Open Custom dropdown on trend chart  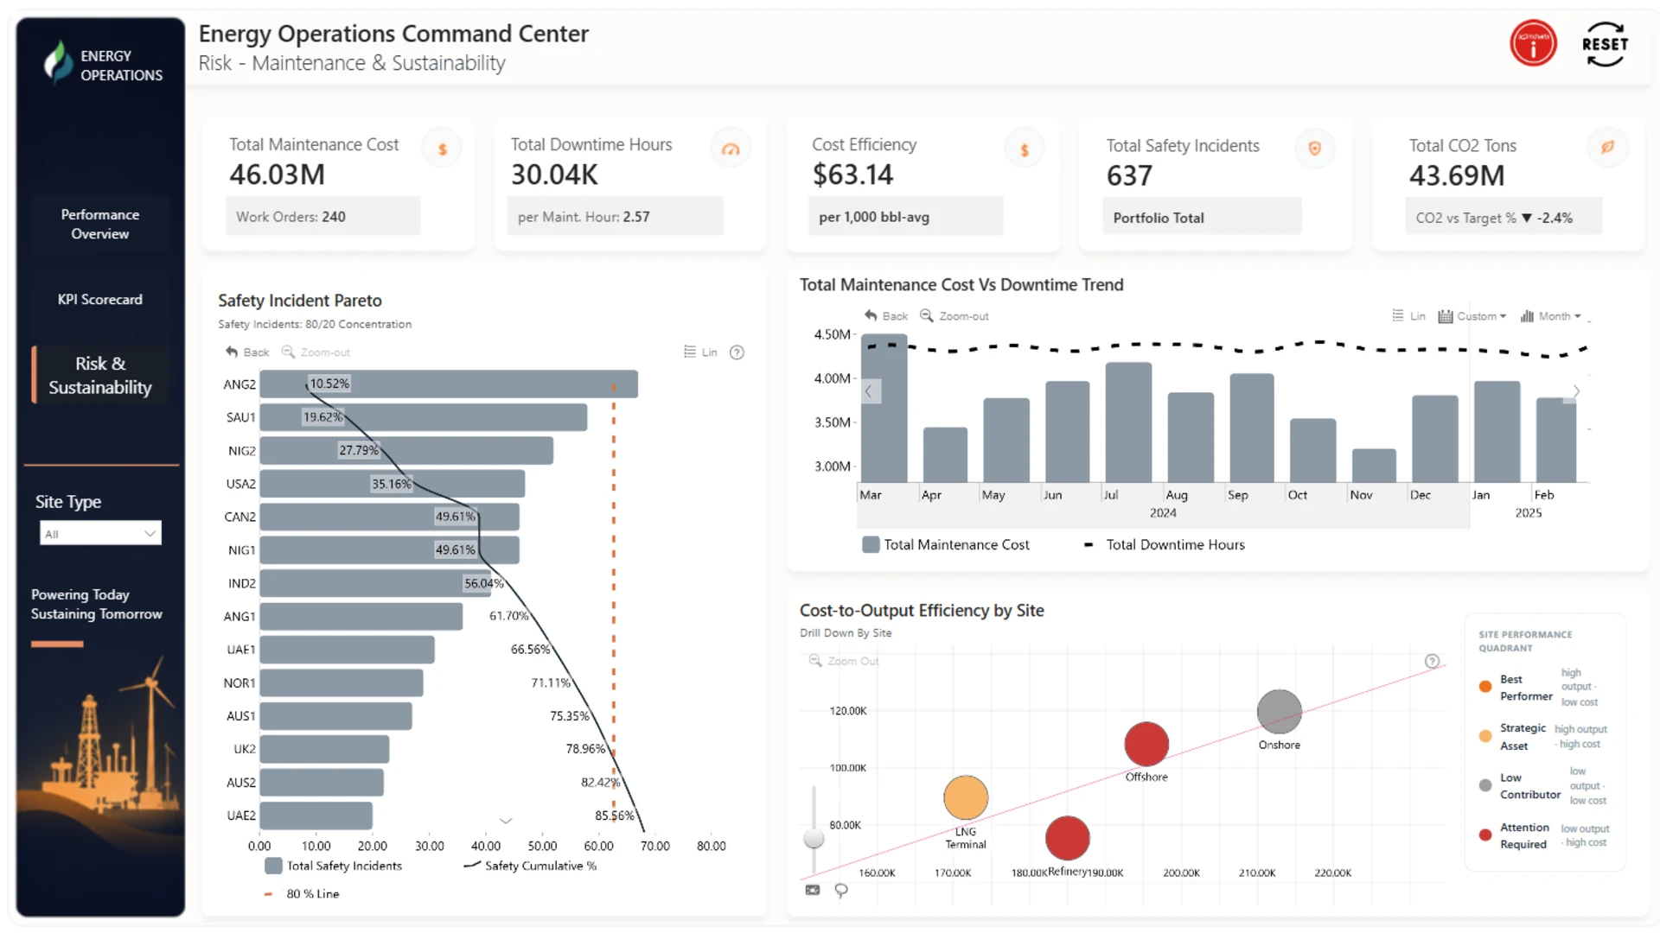click(x=1472, y=316)
